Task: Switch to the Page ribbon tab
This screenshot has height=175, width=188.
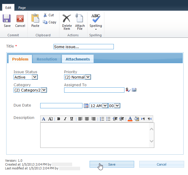Action: coord(22,8)
